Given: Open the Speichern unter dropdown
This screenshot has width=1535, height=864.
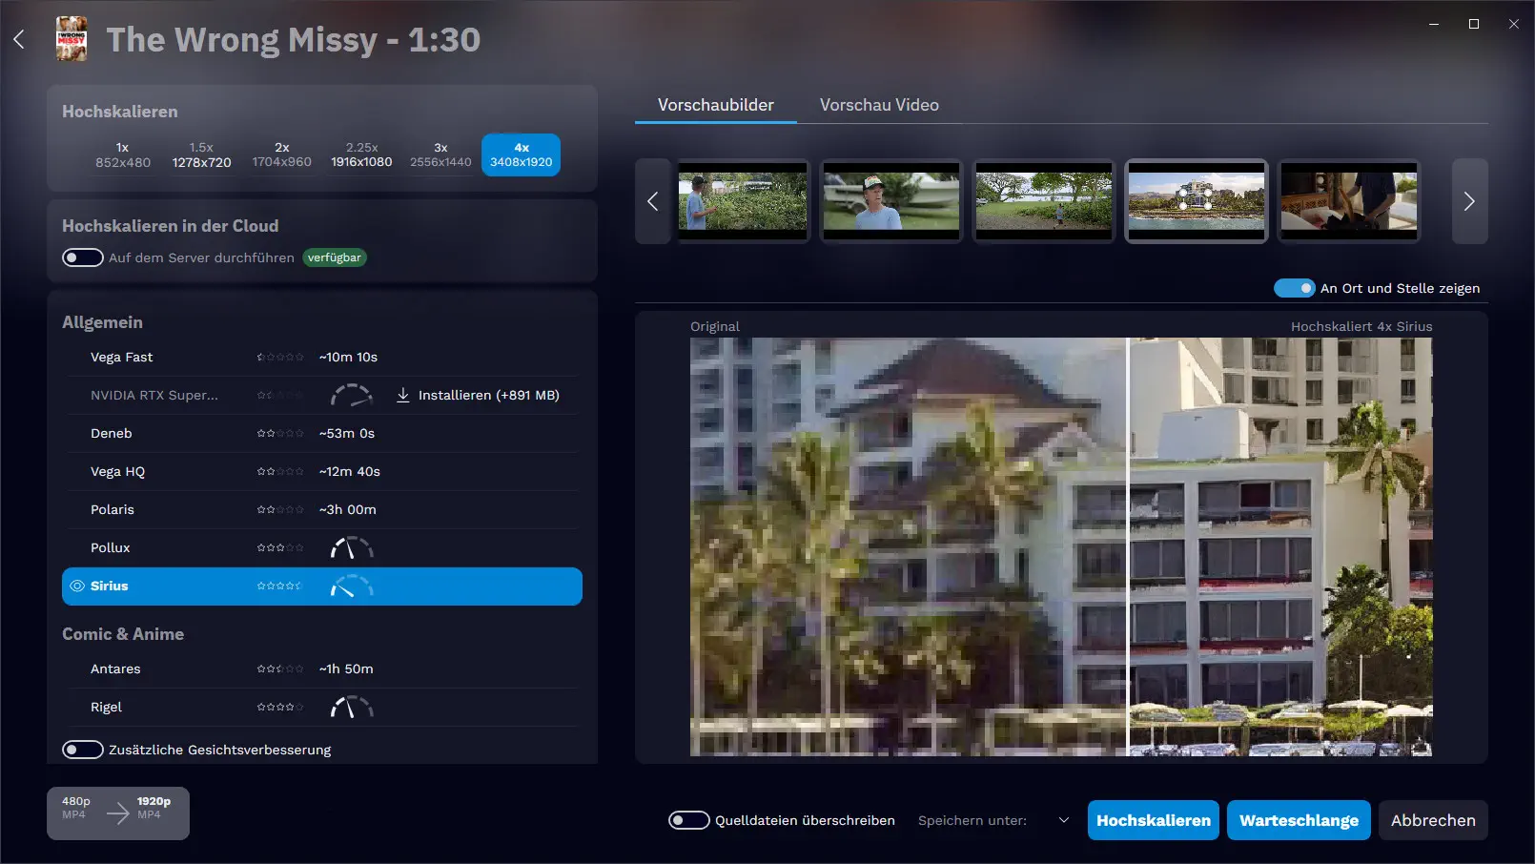Looking at the screenshot, I should (1064, 820).
